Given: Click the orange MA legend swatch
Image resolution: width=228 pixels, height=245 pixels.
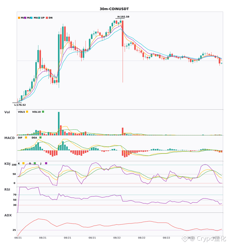Looking at the screenshot, I should pos(19,18).
